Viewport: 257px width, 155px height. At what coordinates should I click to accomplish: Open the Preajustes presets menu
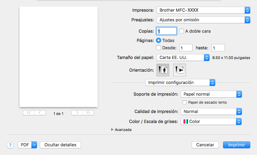203,20
